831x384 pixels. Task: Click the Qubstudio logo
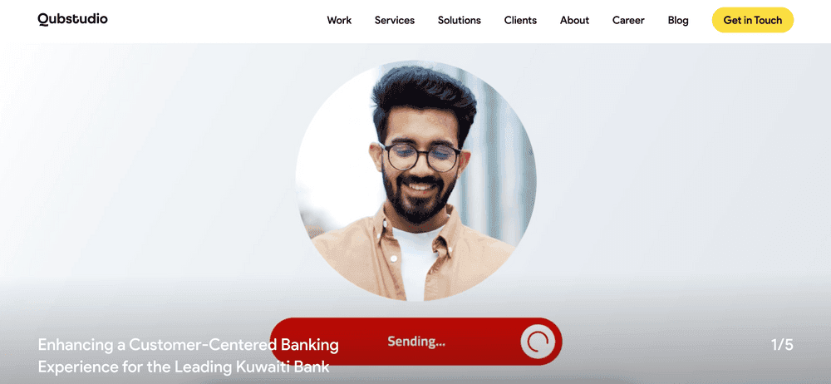[x=72, y=20]
